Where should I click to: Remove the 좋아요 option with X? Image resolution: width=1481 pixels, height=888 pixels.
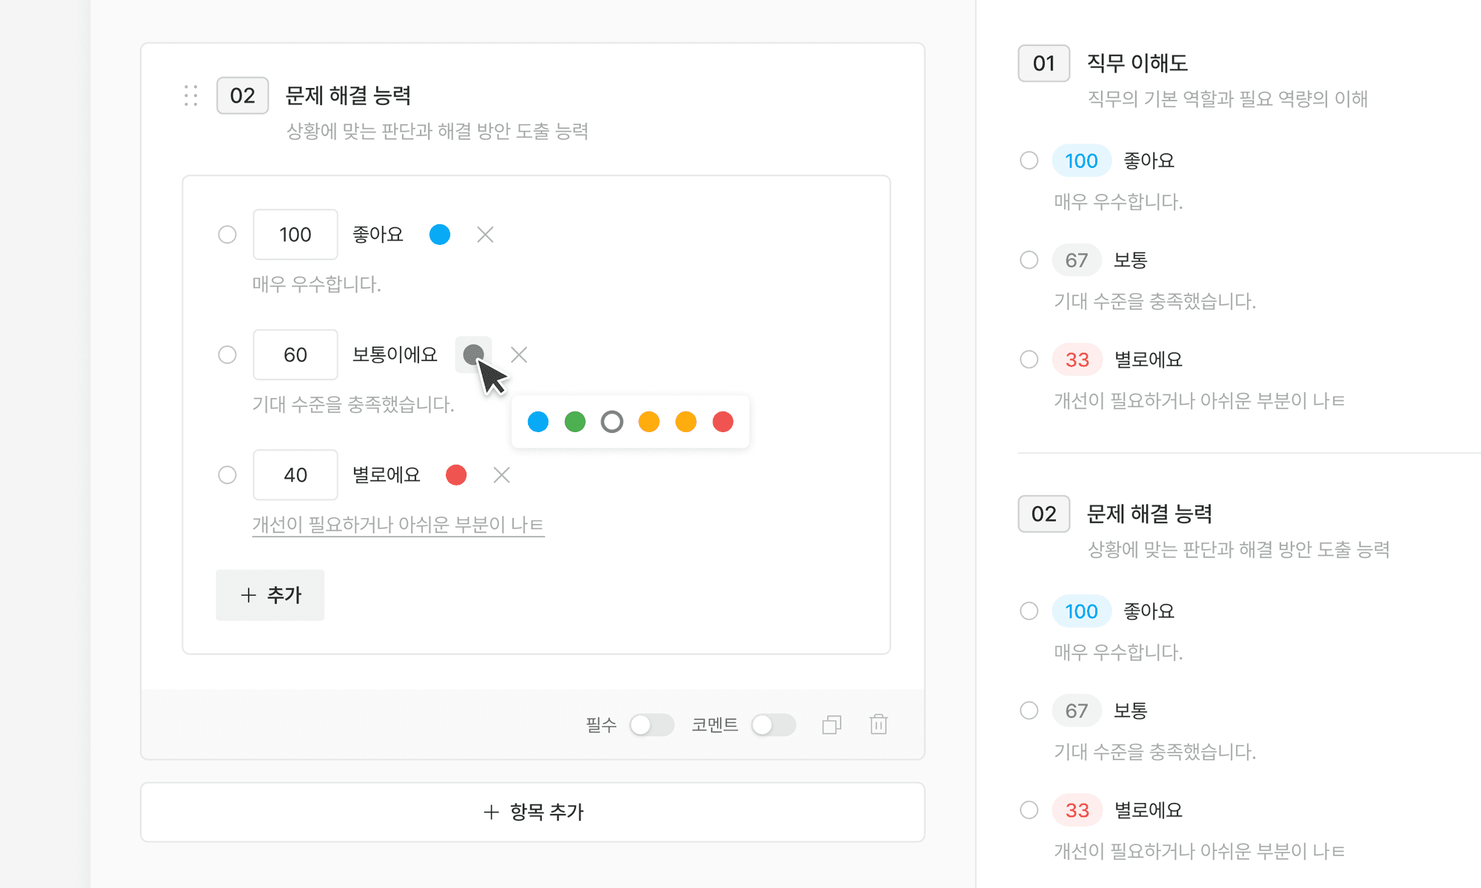[485, 235]
